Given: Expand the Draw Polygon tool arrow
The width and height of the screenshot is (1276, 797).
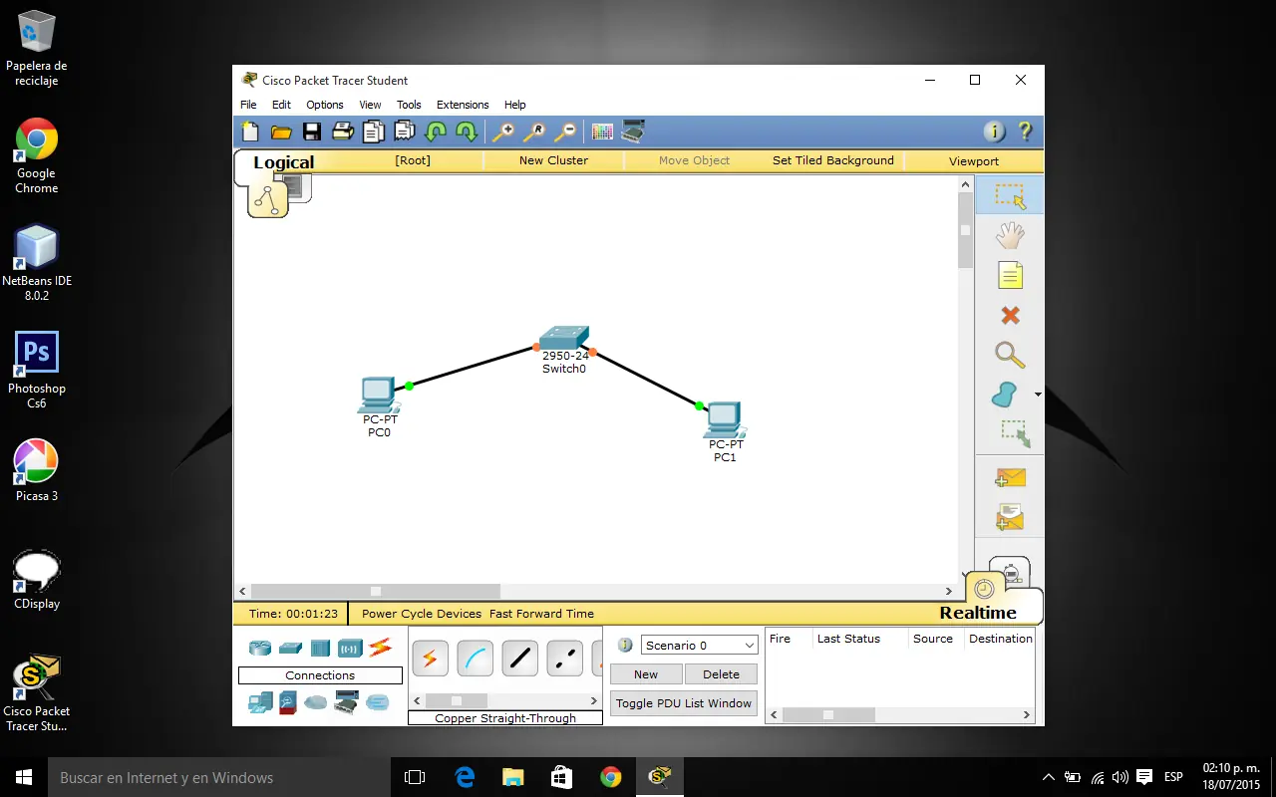Looking at the screenshot, I should coord(1038,395).
